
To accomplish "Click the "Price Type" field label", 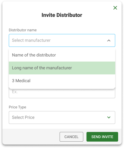I will [18, 107].
